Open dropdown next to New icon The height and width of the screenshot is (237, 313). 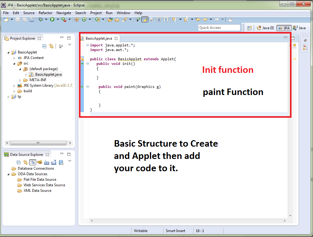point(12,19)
